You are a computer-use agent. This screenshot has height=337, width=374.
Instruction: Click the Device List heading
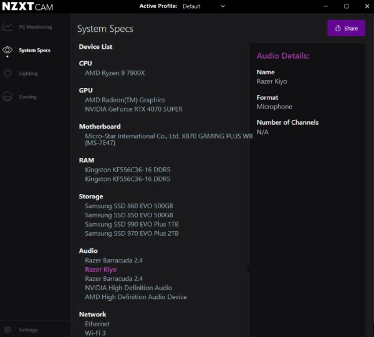(95, 47)
